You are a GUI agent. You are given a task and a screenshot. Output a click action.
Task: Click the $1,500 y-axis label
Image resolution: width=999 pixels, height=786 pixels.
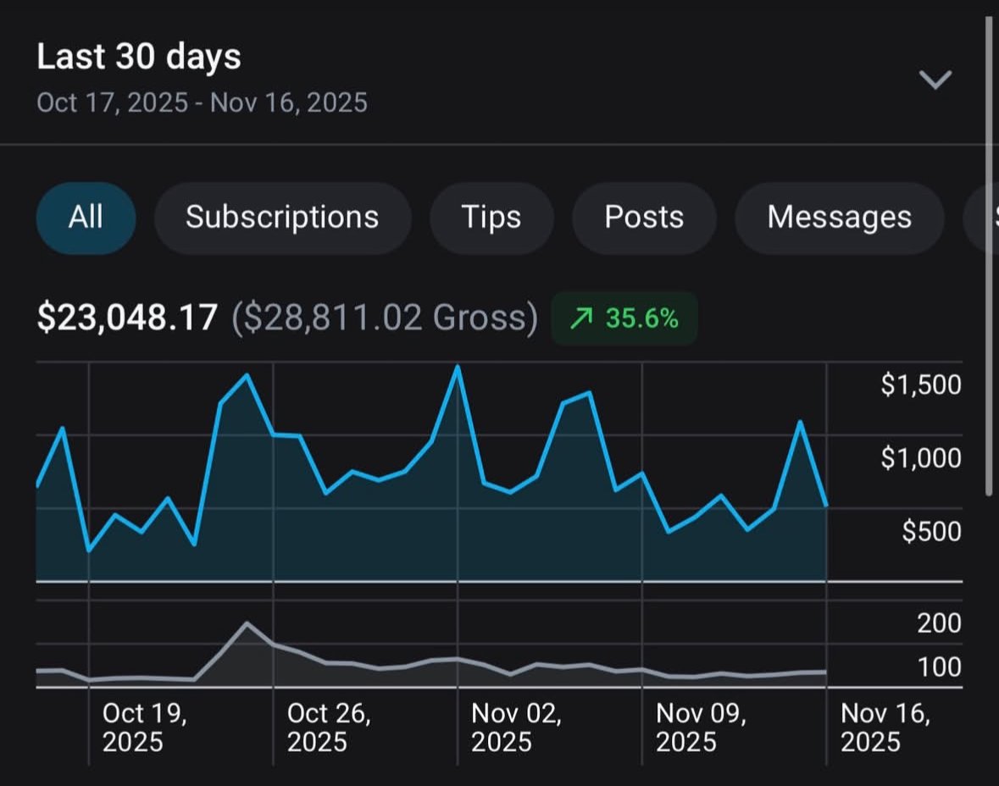click(x=921, y=385)
